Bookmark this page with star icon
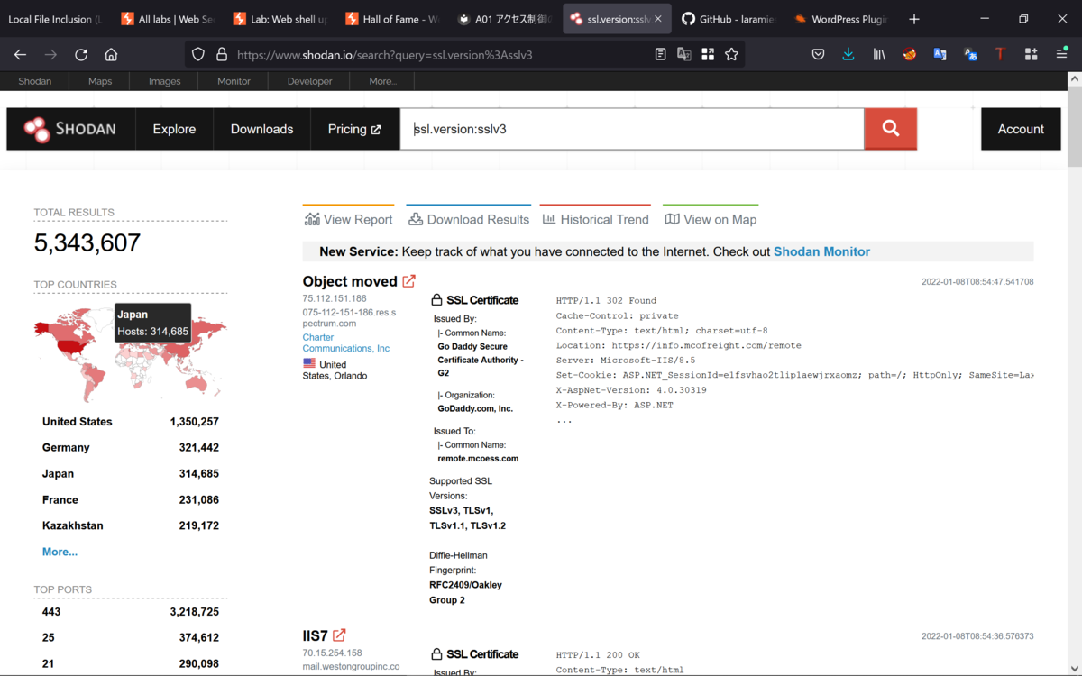1082x676 pixels. pos(731,55)
